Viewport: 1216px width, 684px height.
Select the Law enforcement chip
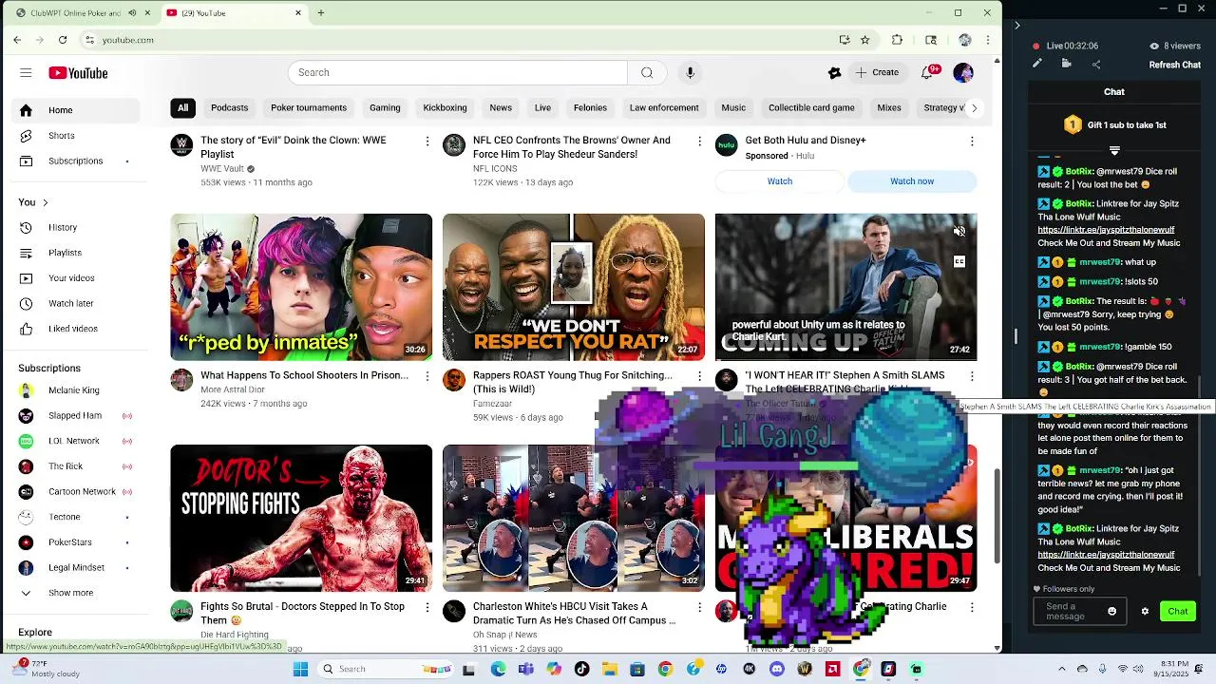coord(664,107)
